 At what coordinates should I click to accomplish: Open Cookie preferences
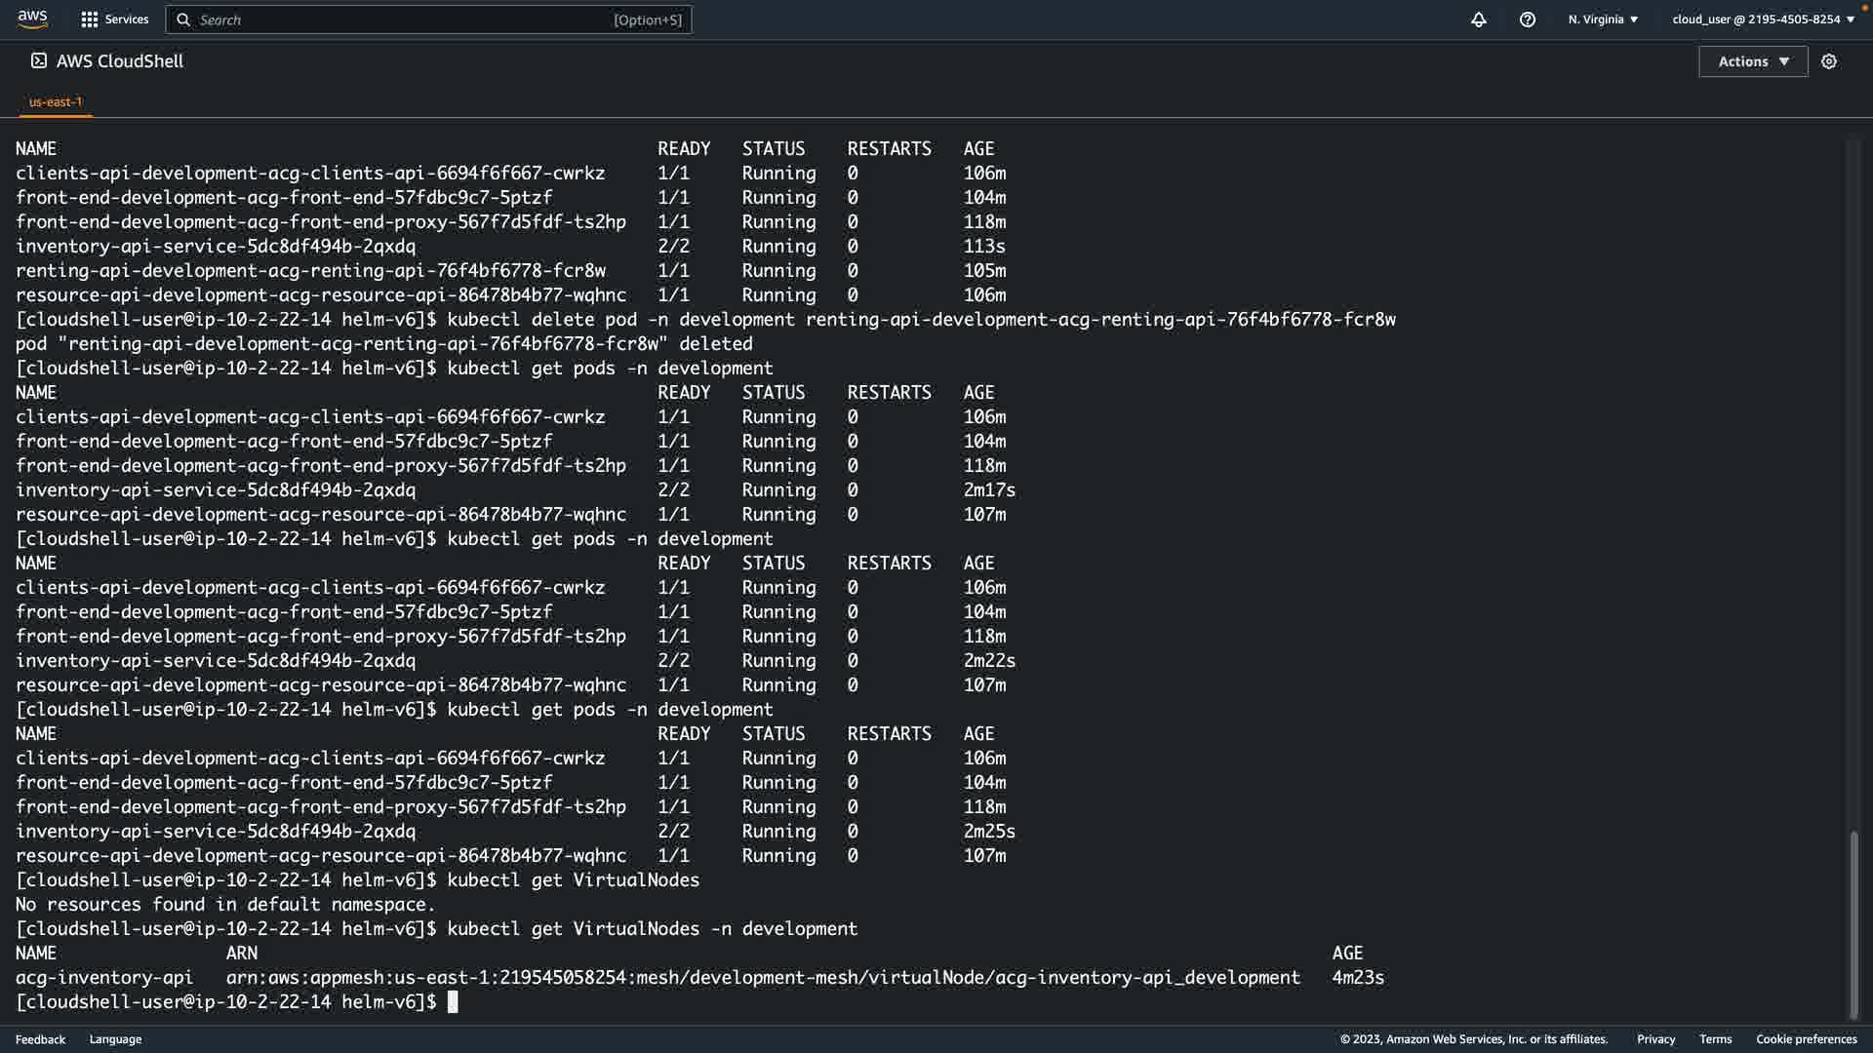coord(1806,1039)
